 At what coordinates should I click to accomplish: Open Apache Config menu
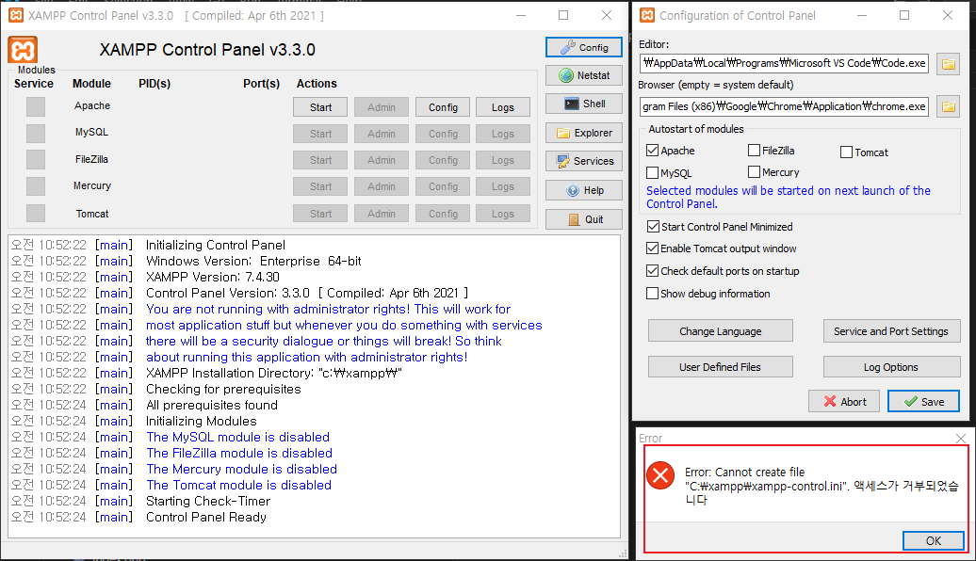pyautogui.click(x=443, y=107)
